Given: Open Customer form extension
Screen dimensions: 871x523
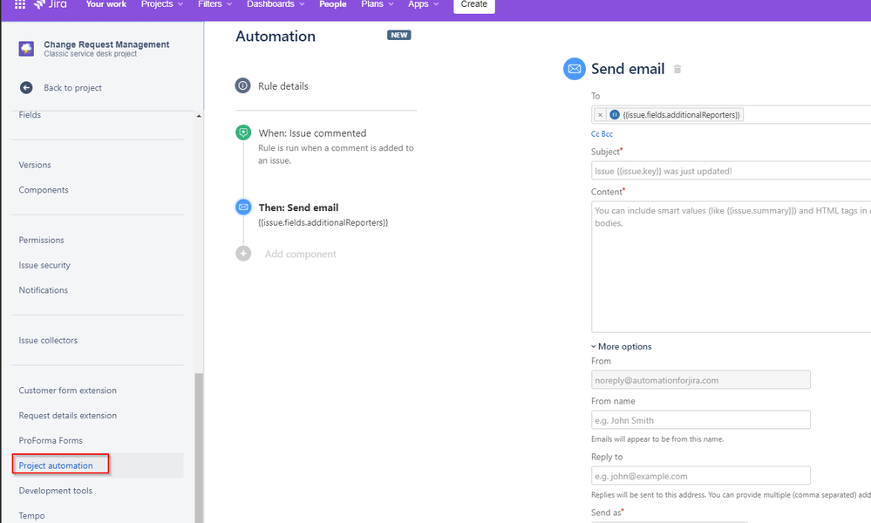Looking at the screenshot, I should pyautogui.click(x=68, y=391).
